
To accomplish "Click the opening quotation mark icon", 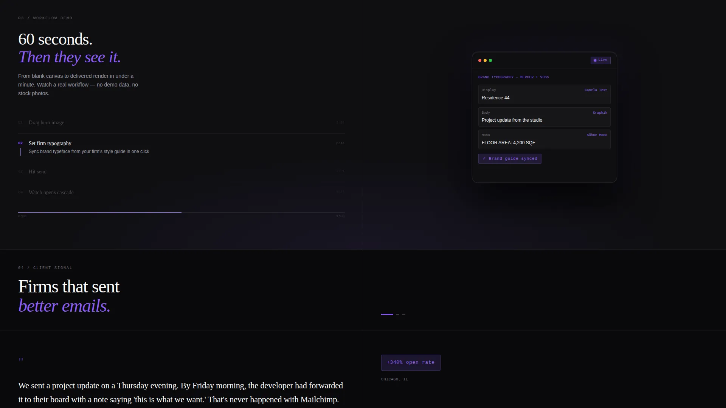I will tap(21, 360).
